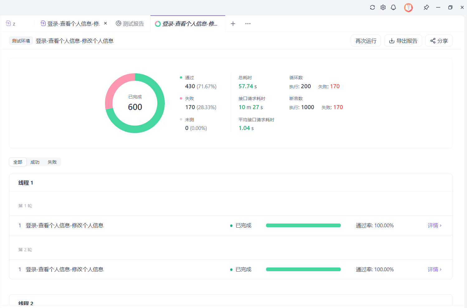This screenshot has height=308, width=467.
Task: Click the 1.04 s average request time
Action: point(246,128)
